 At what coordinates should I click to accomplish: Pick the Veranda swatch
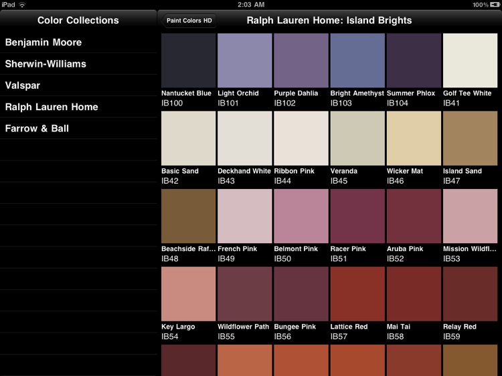click(x=357, y=138)
